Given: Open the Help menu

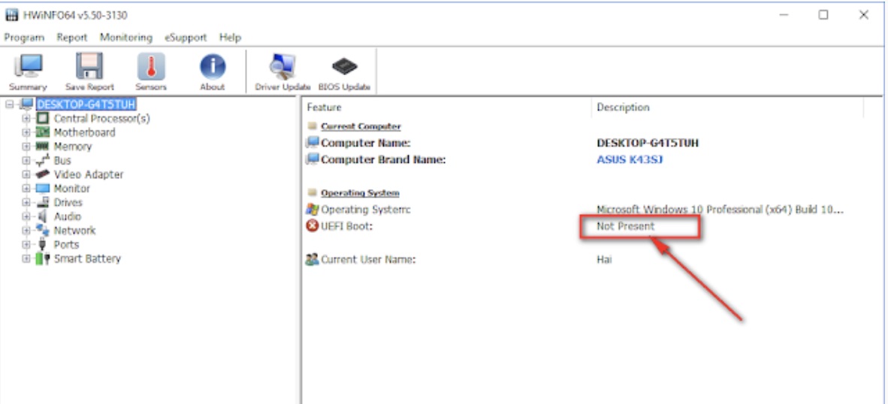Looking at the screenshot, I should tap(231, 38).
